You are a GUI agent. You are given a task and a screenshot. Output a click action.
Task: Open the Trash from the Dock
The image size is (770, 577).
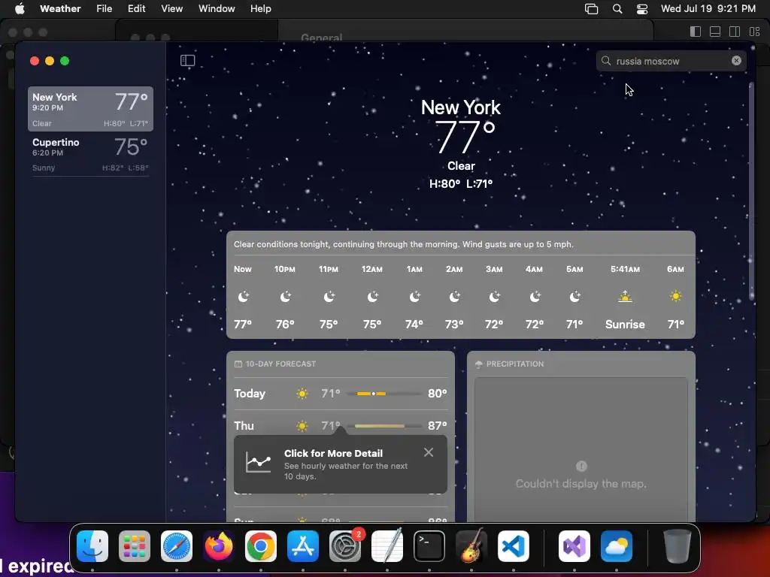click(x=678, y=546)
